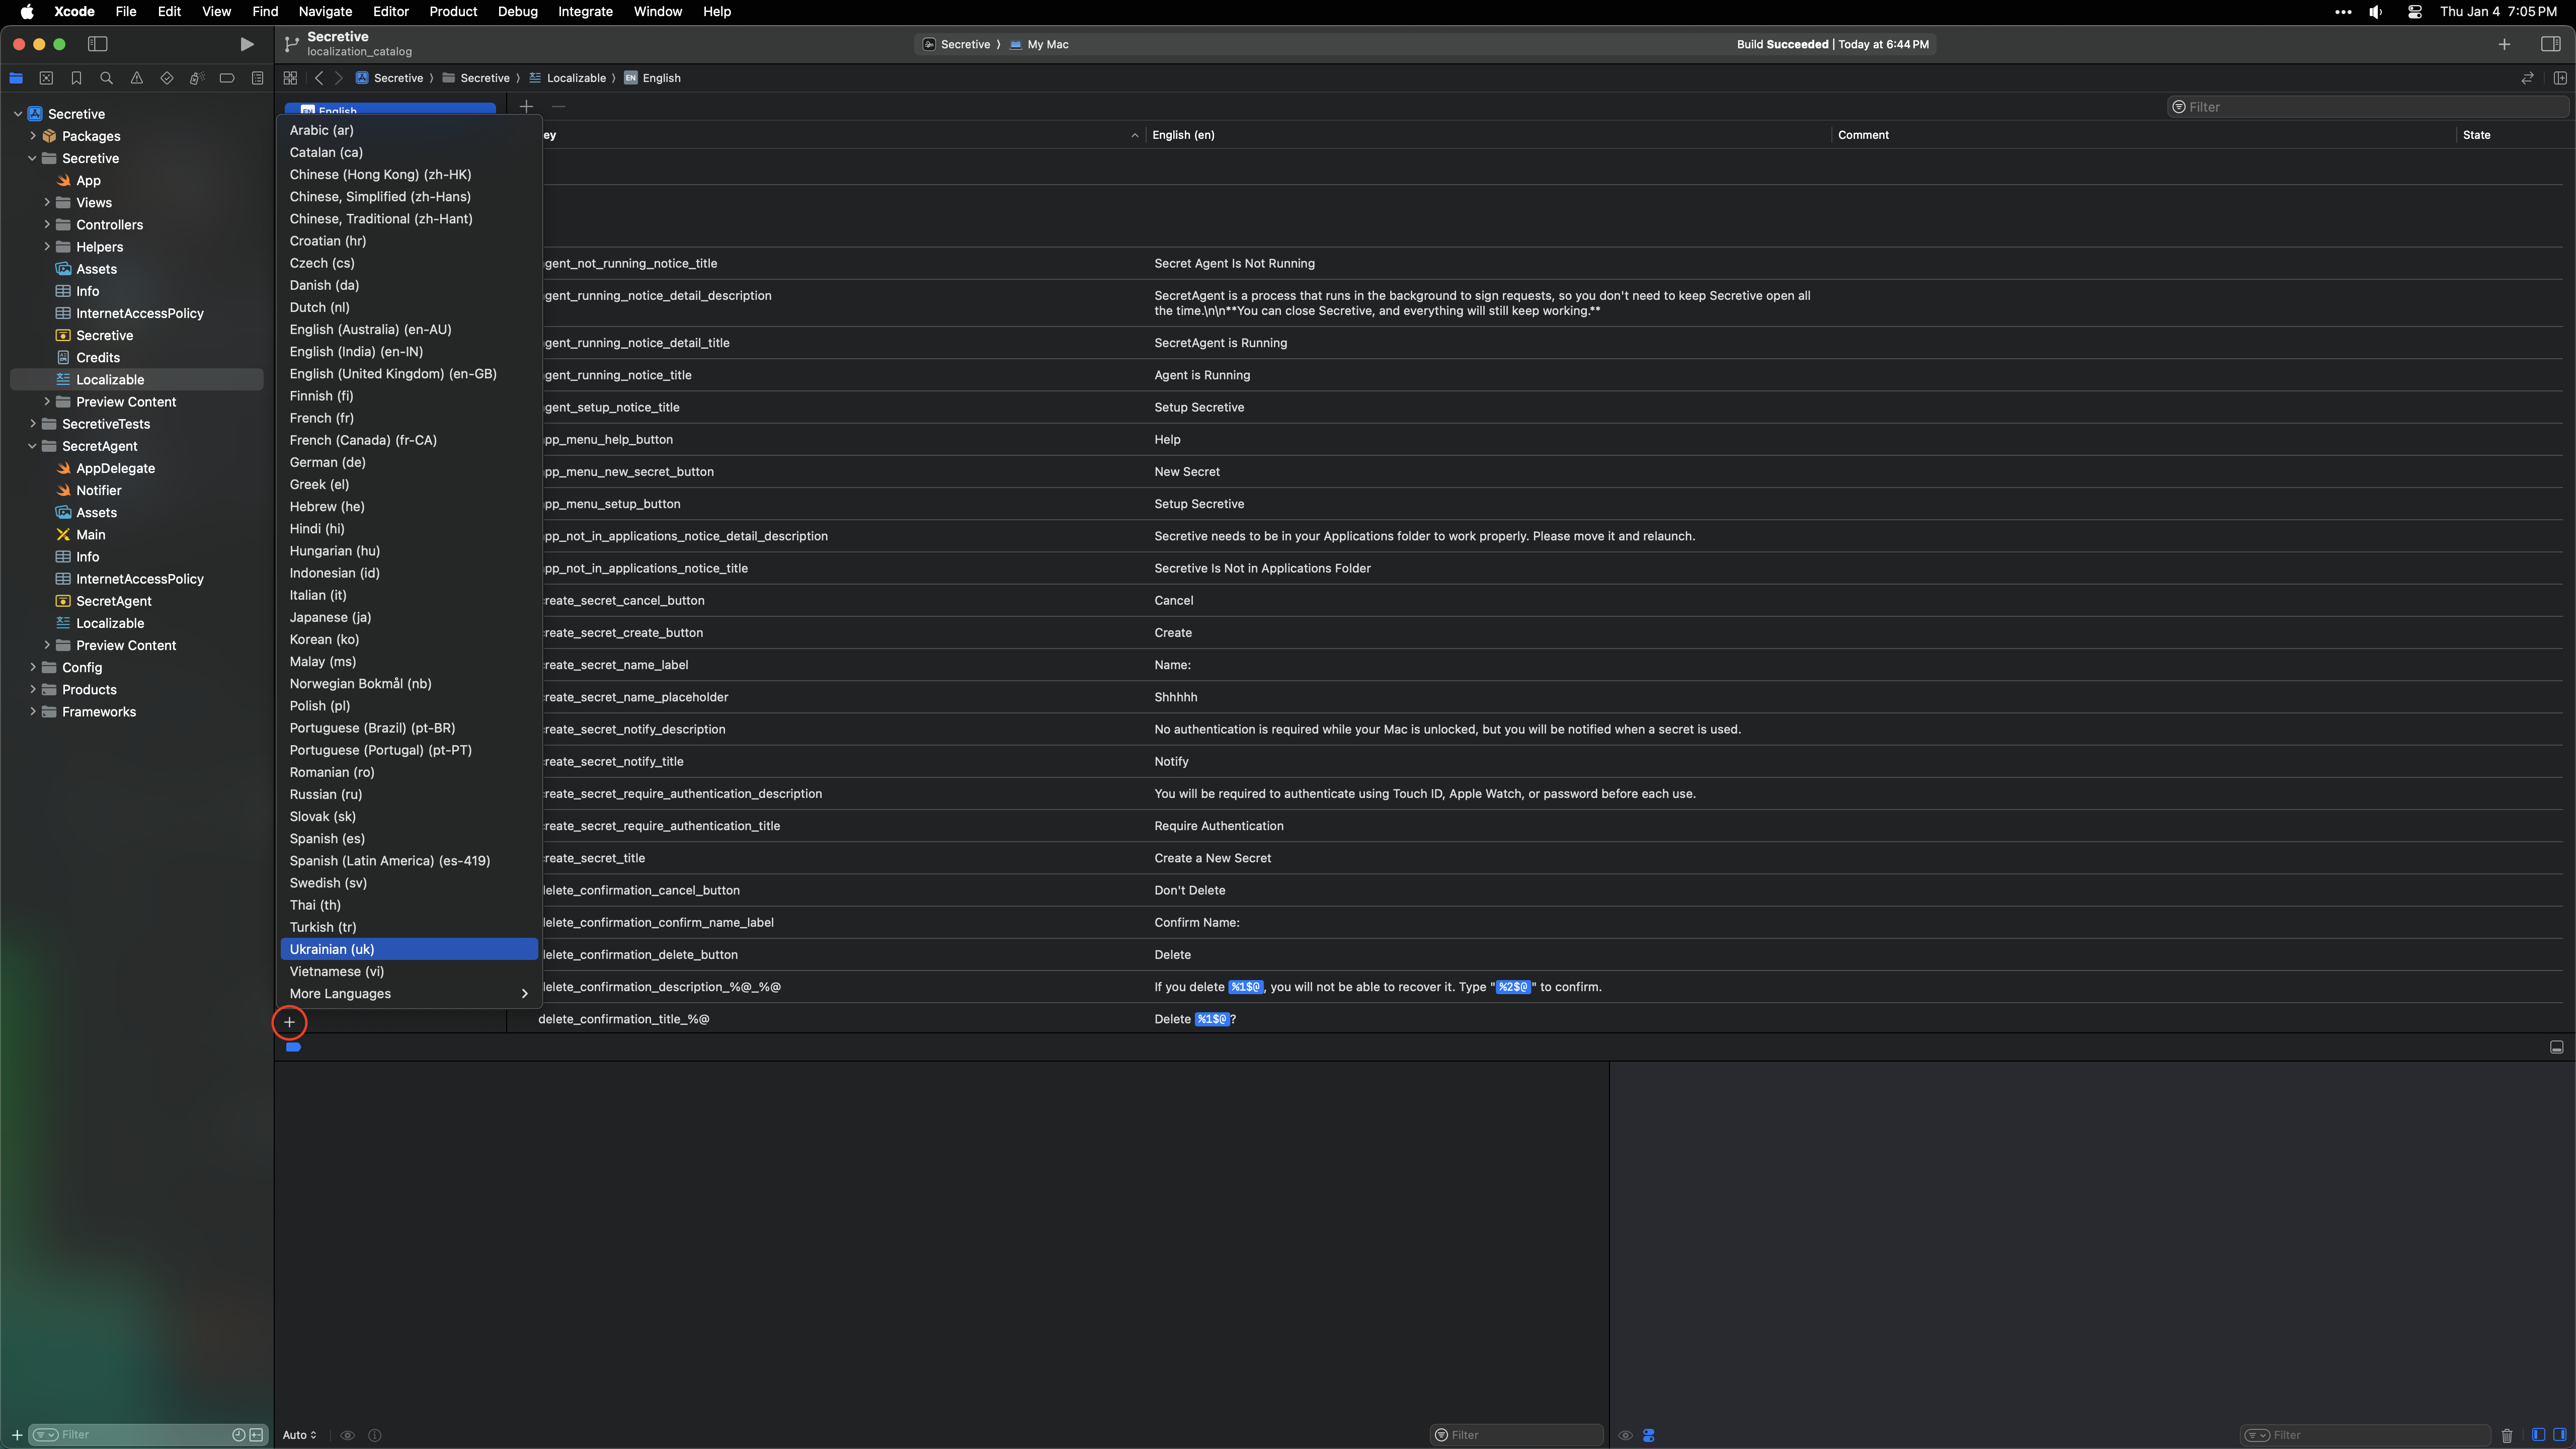Open the bookmark navigator
This screenshot has height=1449, width=2576.
click(x=76, y=78)
